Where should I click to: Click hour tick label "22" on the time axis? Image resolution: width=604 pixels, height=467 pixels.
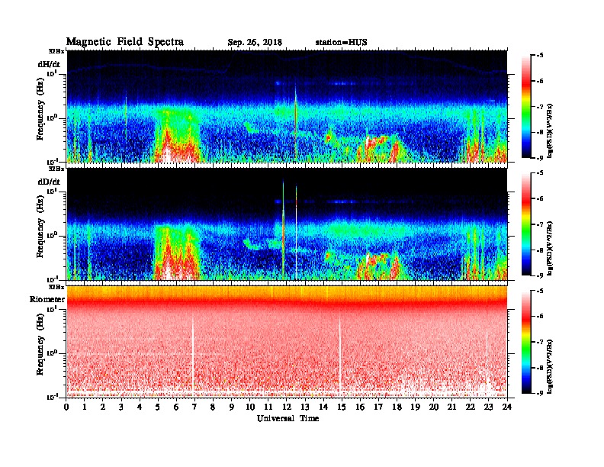[x=471, y=407]
